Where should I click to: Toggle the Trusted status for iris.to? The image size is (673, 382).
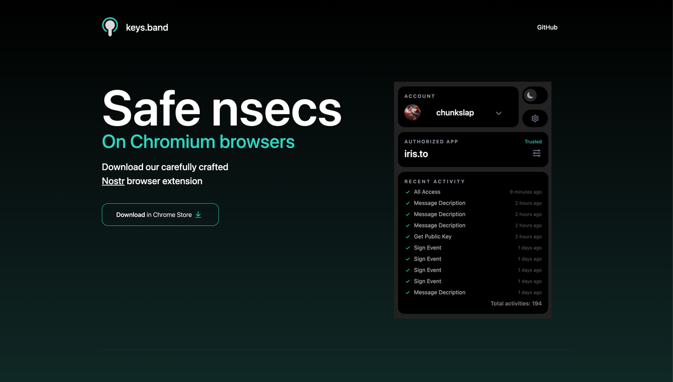[x=533, y=141]
